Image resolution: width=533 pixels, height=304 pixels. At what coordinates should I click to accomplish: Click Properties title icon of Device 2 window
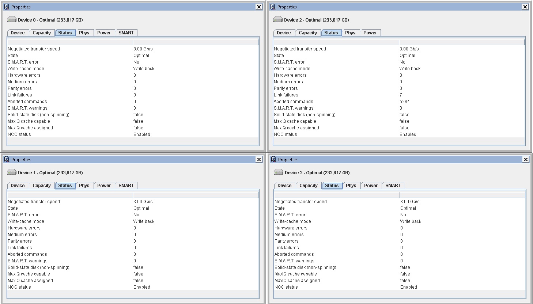tap(273, 7)
